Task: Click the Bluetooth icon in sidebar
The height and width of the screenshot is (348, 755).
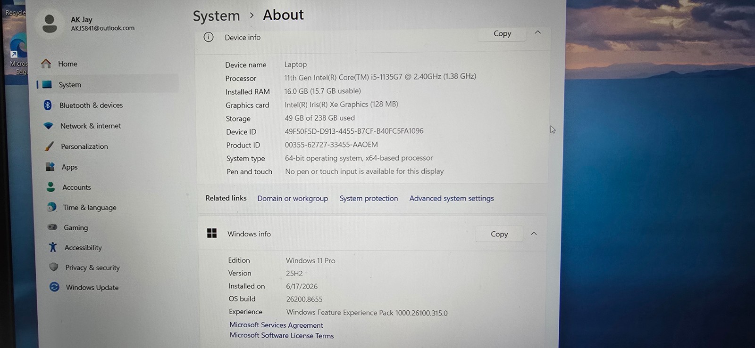Action: point(48,105)
